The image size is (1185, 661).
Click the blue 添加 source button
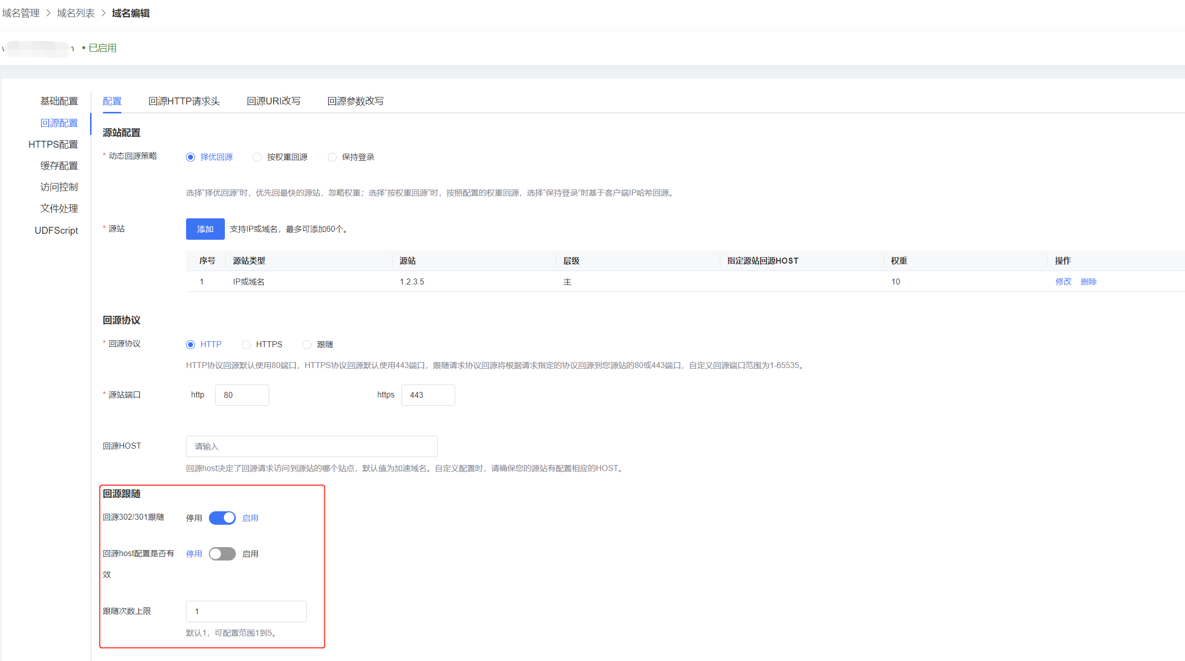coord(205,229)
